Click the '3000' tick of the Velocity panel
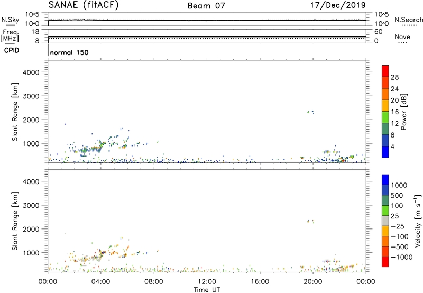Image resolution: width=423 pixels, height=293 pixels. point(31,205)
